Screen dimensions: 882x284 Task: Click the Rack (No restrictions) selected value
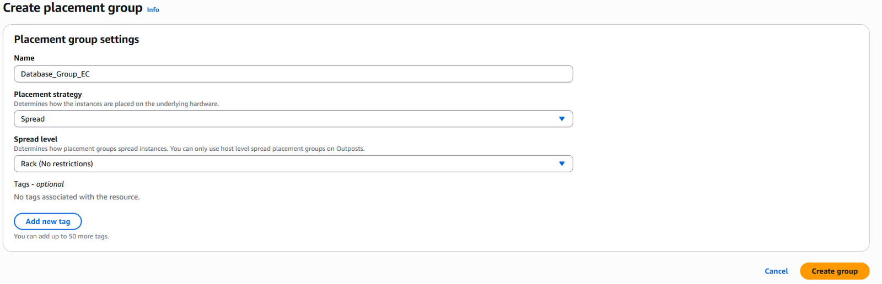pyautogui.click(x=57, y=163)
